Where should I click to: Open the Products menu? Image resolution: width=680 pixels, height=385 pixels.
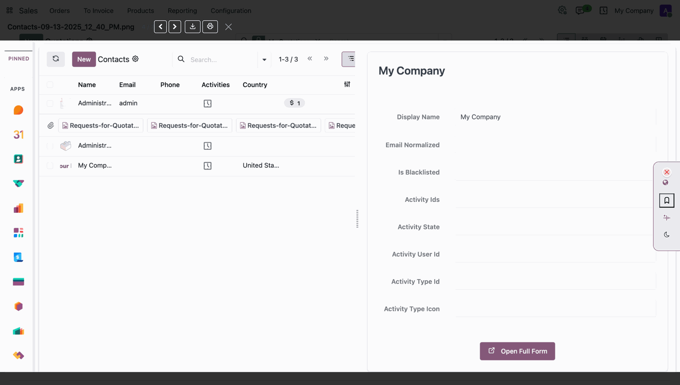[141, 11]
